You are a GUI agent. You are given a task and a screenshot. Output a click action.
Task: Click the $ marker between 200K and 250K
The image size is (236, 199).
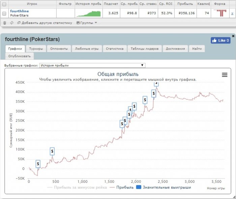[122, 124]
